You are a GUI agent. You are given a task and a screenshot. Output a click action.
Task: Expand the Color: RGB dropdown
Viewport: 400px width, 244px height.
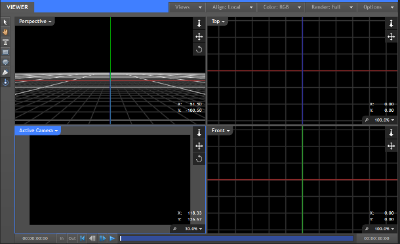[281, 7]
